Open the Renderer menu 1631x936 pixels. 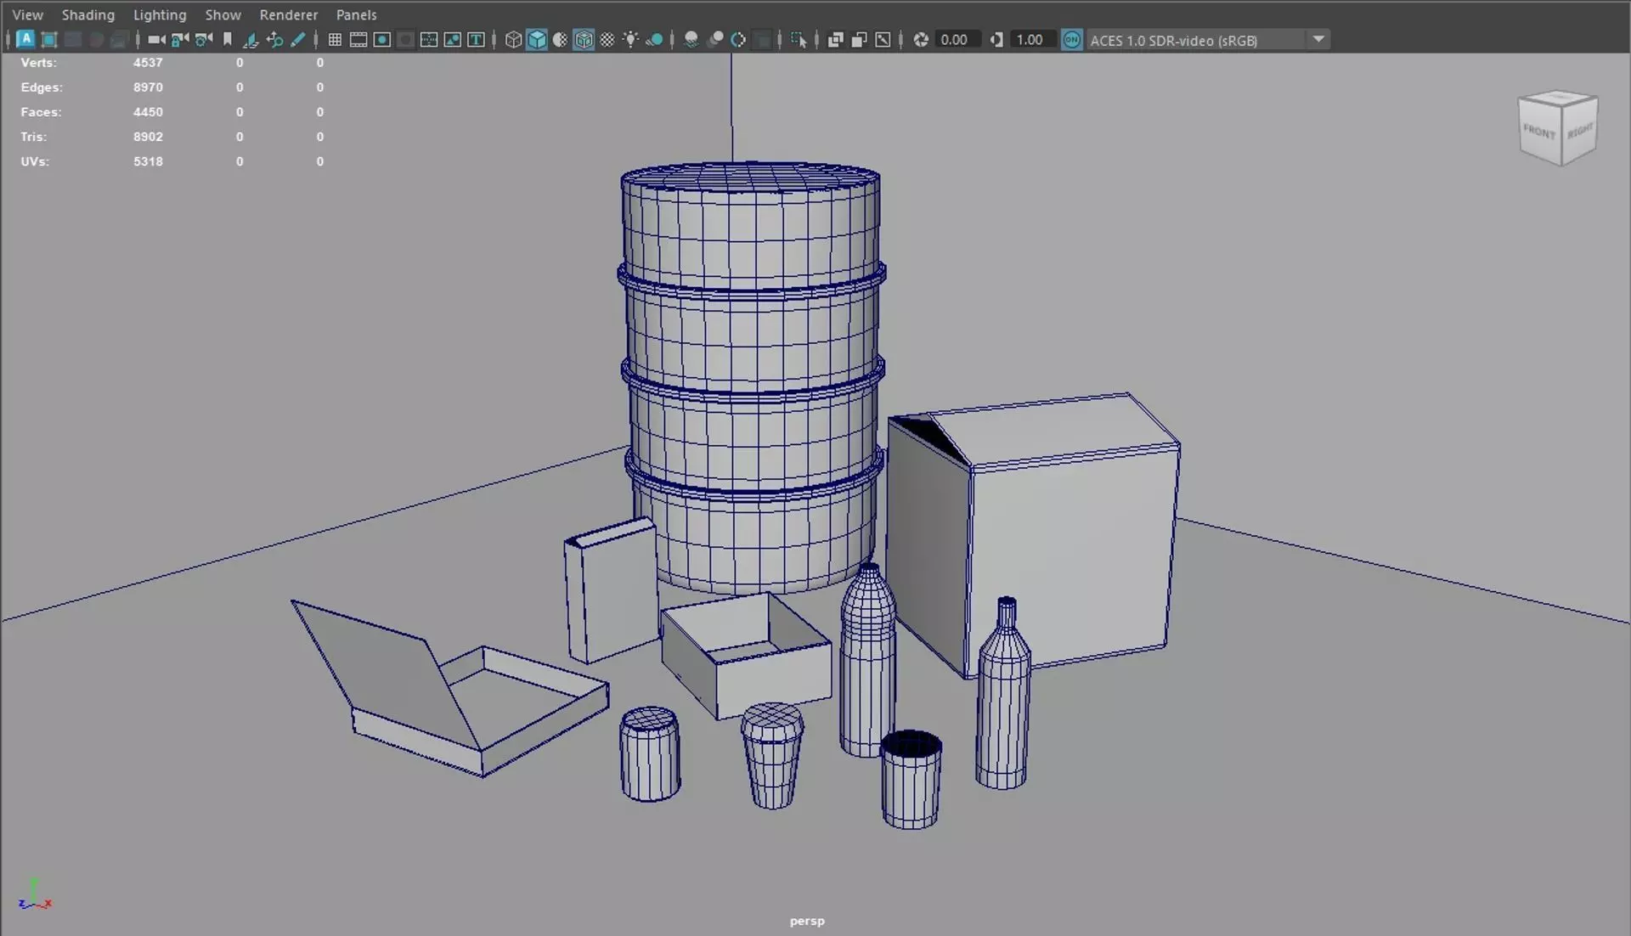coord(288,14)
